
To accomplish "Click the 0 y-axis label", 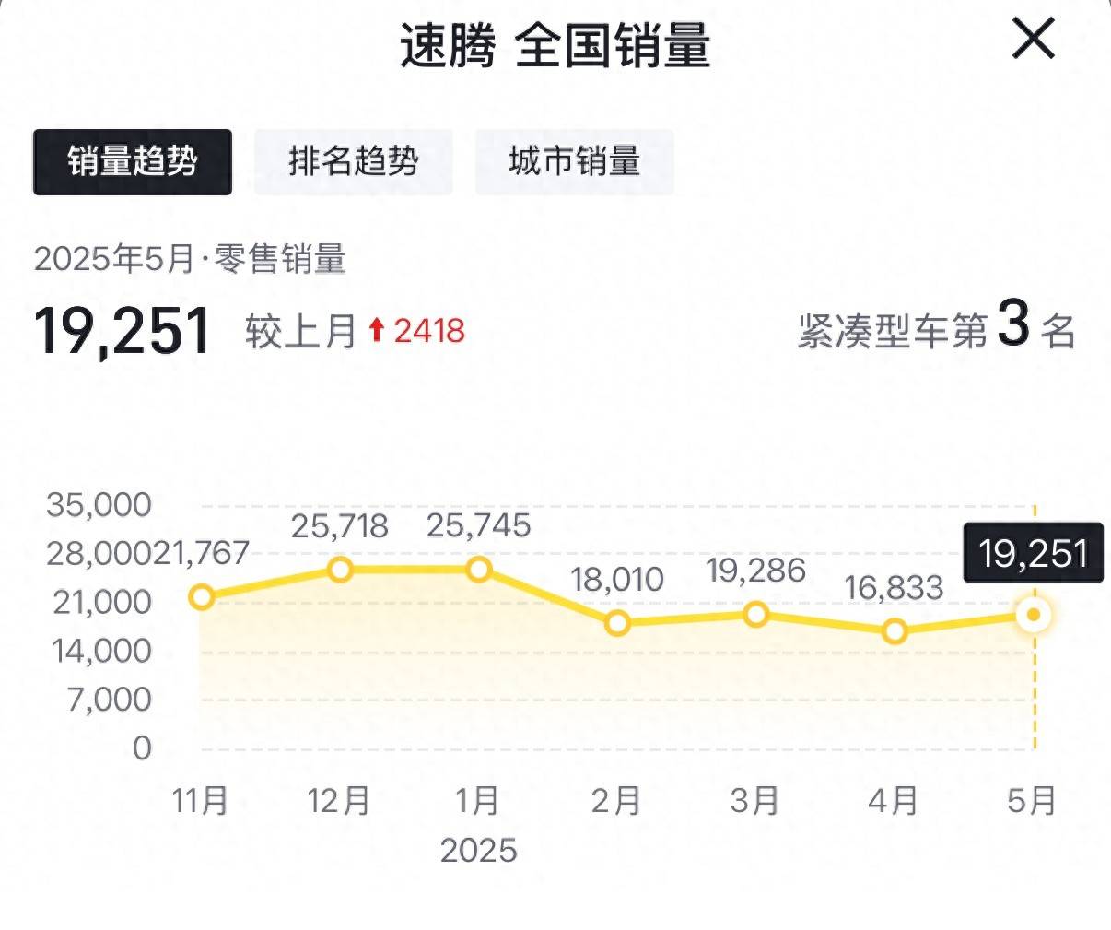I will (x=142, y=748).
